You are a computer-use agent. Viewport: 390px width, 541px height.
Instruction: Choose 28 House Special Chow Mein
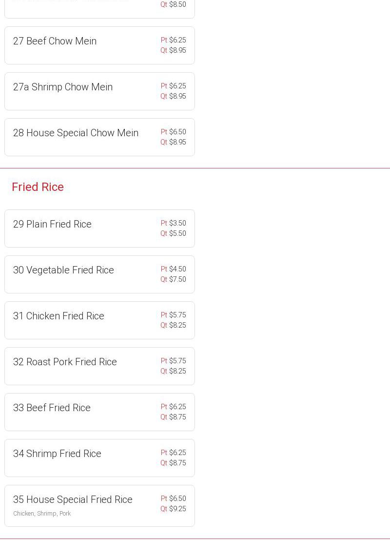[76, 133]
